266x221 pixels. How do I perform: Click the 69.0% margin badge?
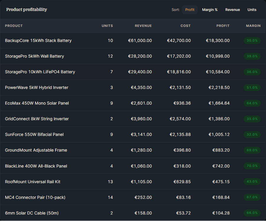[x=252, y=150]
